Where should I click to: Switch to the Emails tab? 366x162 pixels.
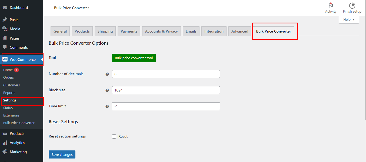pos(191,31)
